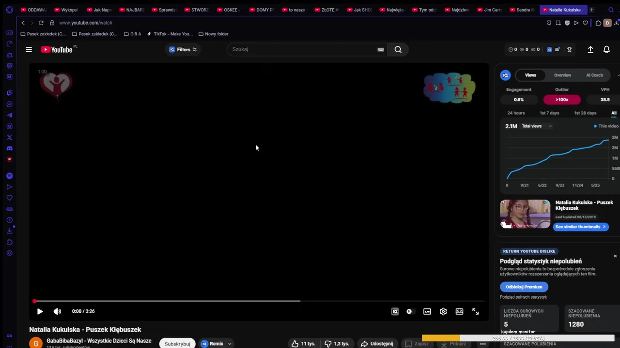Subscribe with the Subskrybuj button

click(x=177, y=344)
